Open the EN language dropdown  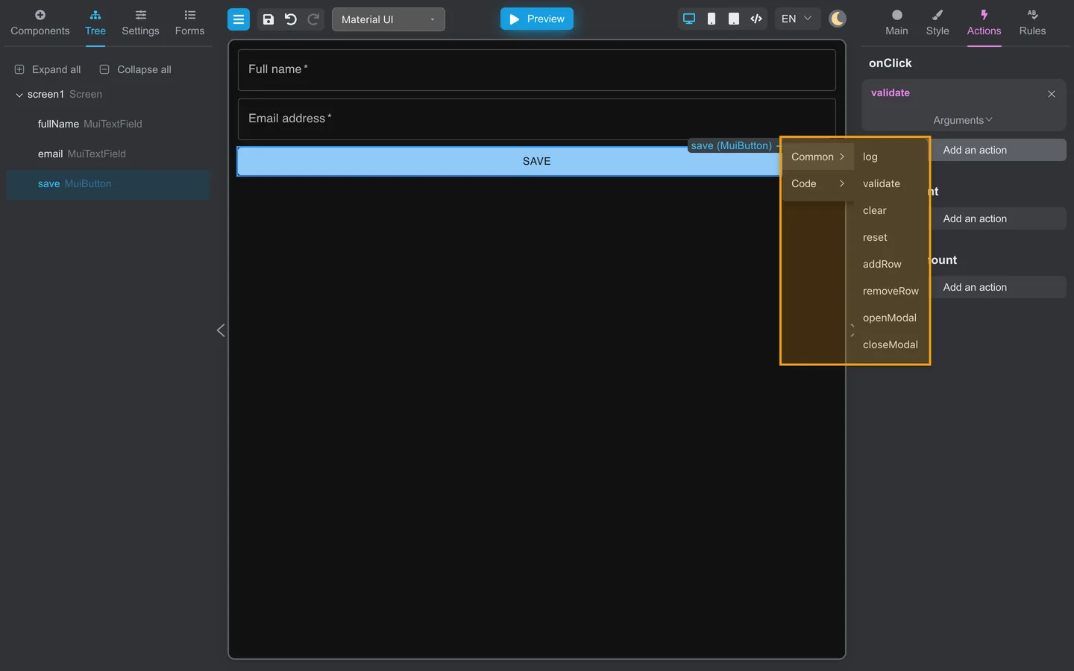pyautogui.click(x=797, y=19)
